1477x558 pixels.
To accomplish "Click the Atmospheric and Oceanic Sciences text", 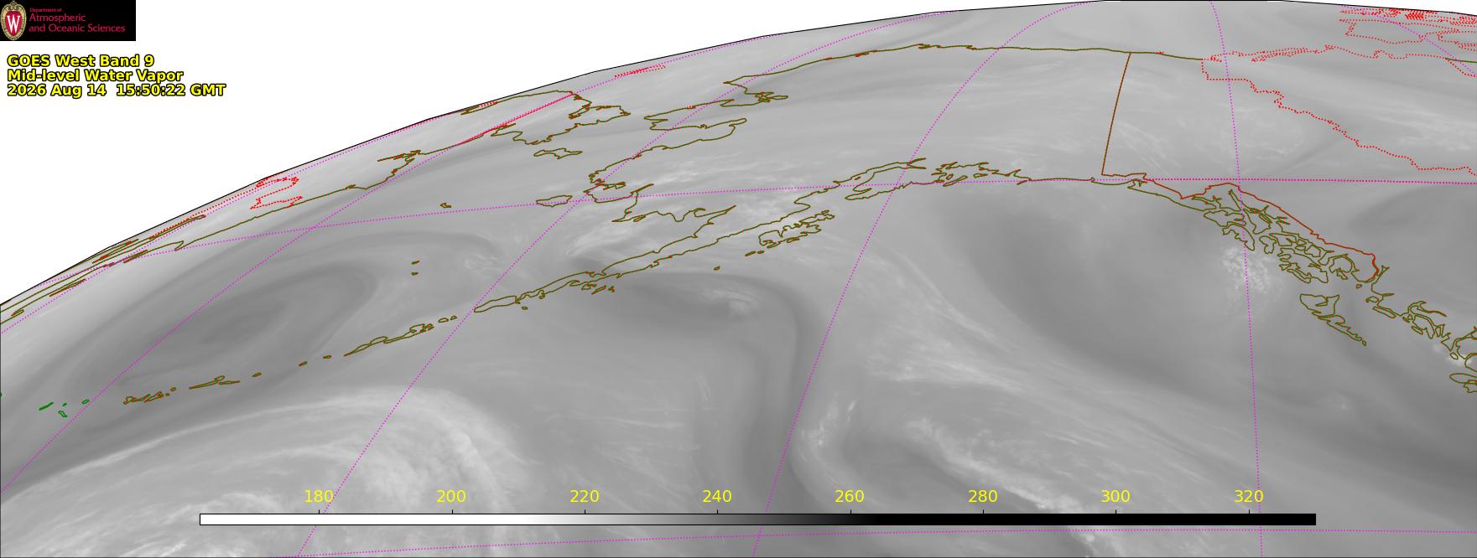I will tap(77, 23).
